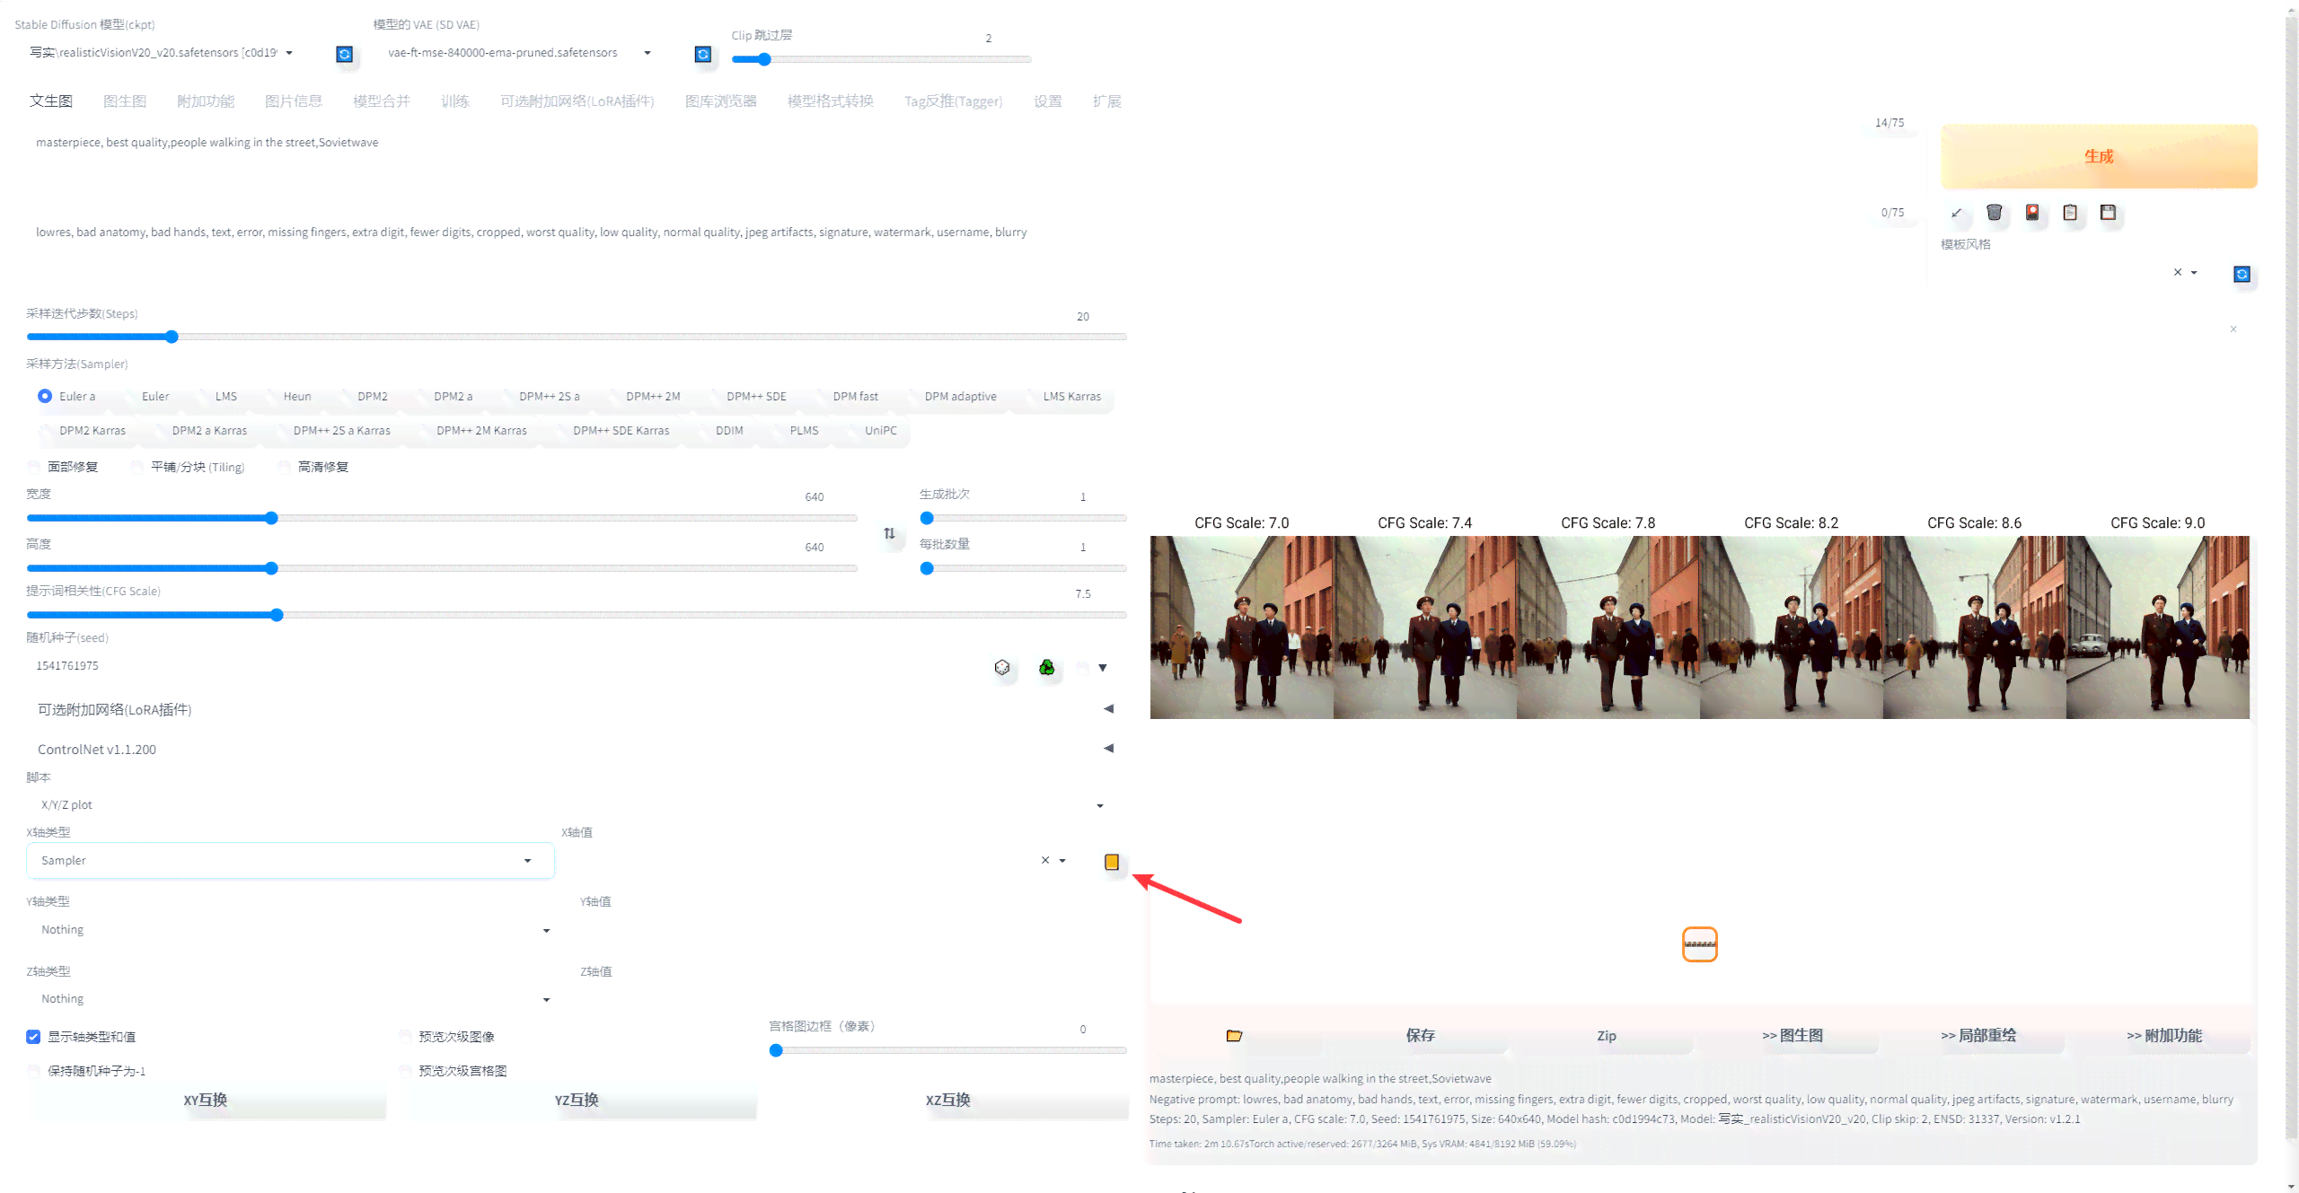Click the generate image button
The image size is (2299, 1193).
coord(2101,155)
